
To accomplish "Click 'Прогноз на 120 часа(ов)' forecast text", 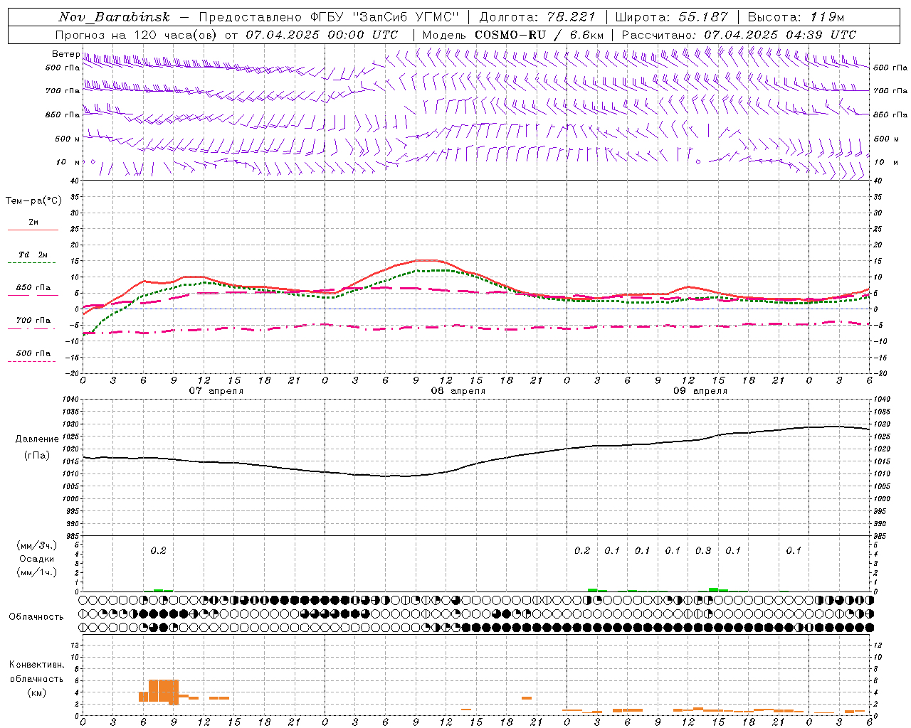I will (x=137, y=35).
